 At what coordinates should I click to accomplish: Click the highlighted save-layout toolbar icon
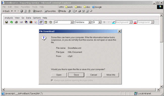(41, 22)
